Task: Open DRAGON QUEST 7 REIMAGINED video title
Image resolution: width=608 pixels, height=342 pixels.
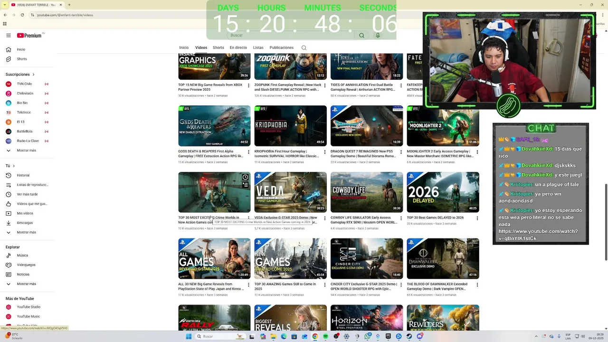Action: coord(363,153)
